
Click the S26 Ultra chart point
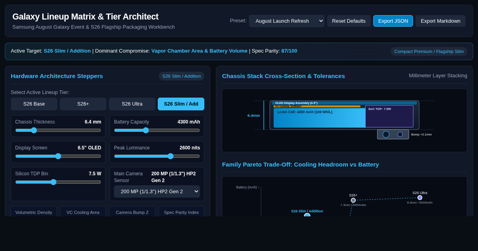420,198
